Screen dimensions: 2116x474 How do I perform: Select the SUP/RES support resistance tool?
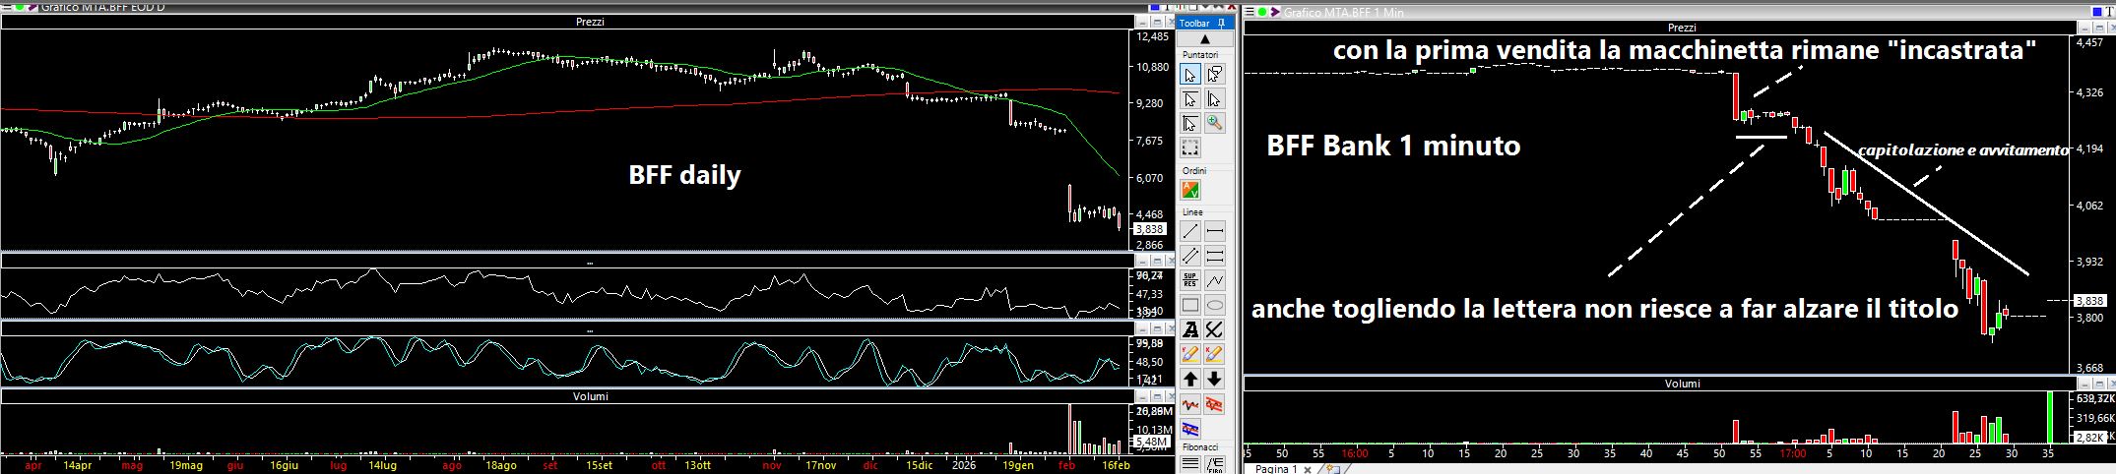click(1190, 280)
